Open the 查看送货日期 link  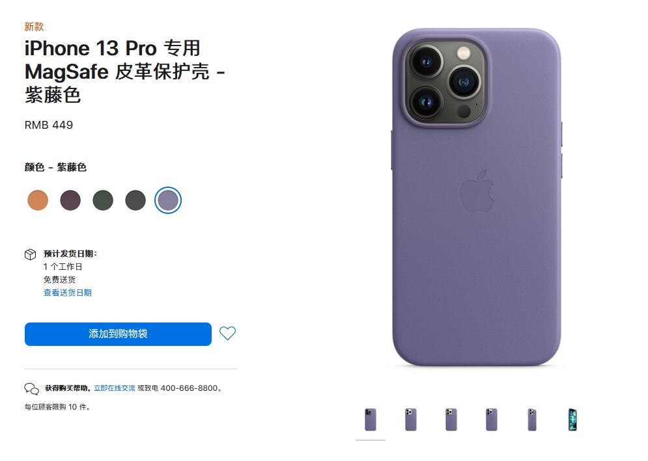coord(67,293)
